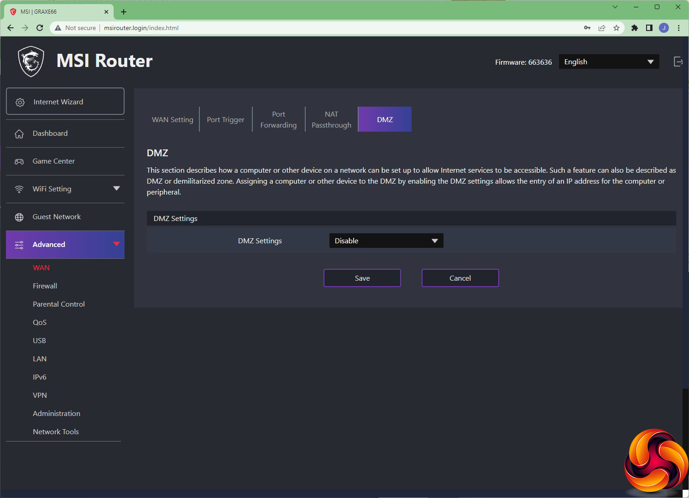Click the MSI Router title

[104, 61]
